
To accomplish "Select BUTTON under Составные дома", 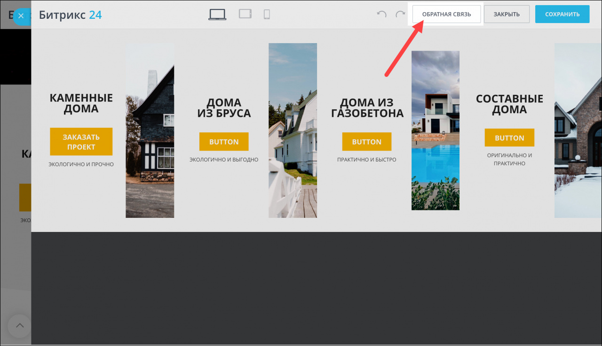I will coord(509,138).
